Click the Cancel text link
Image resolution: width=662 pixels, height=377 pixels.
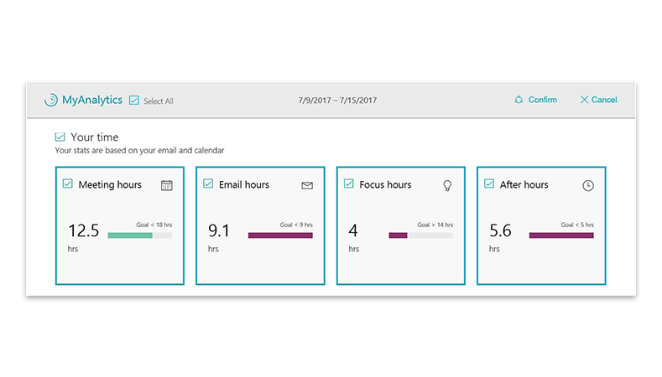pyautogui.click(x=604, y=100)
